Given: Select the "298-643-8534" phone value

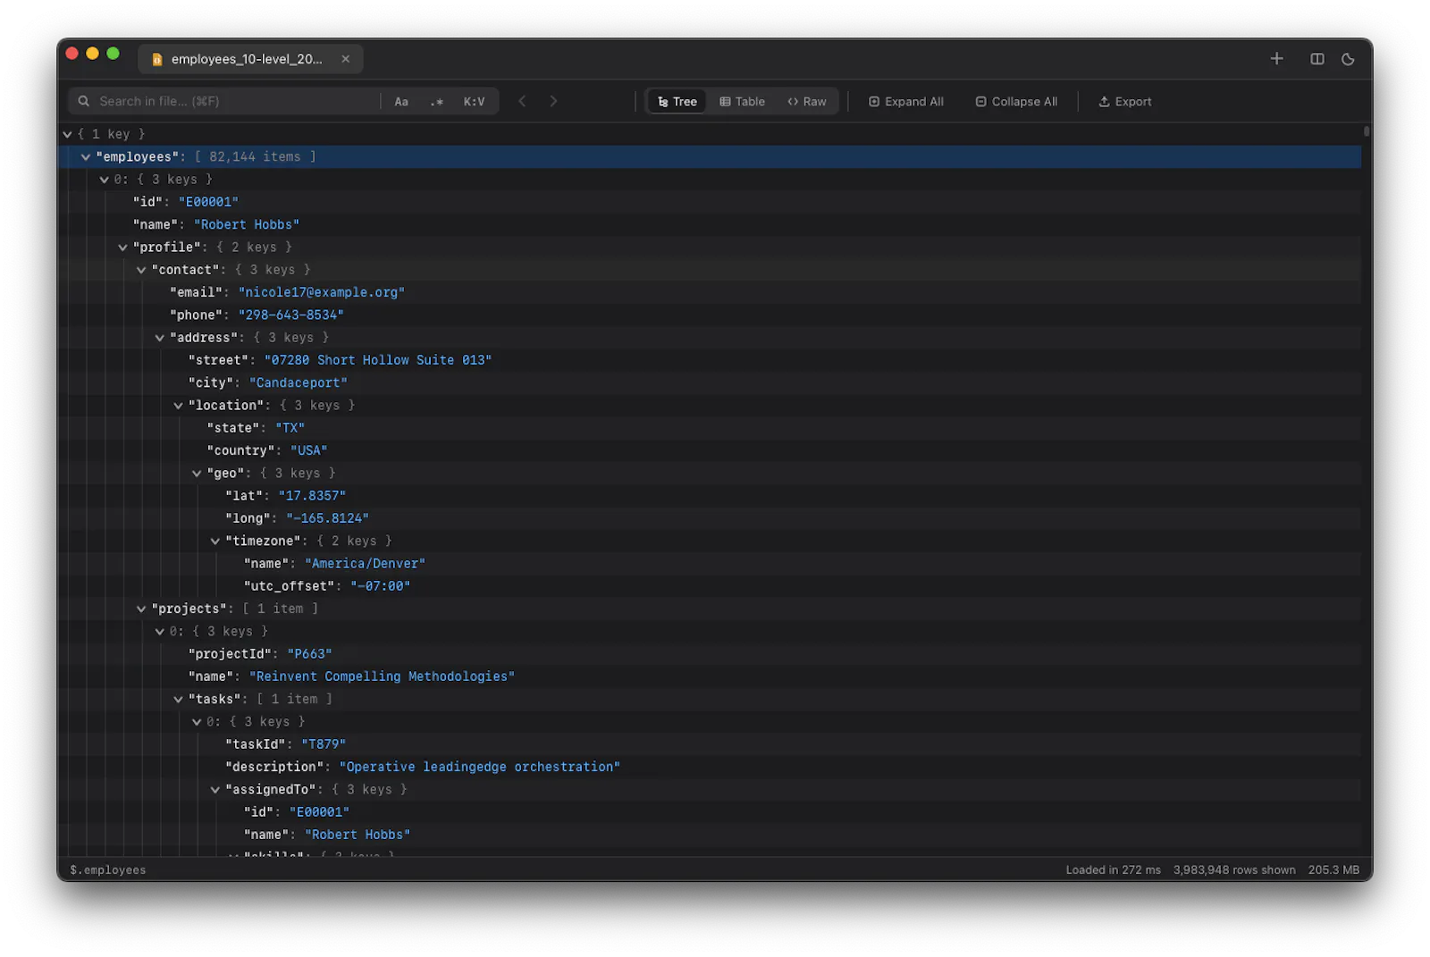Looking at the screenshot, I should [291, 315].
